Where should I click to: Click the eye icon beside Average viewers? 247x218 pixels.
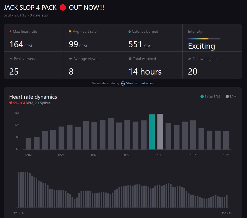click(70, 59)
